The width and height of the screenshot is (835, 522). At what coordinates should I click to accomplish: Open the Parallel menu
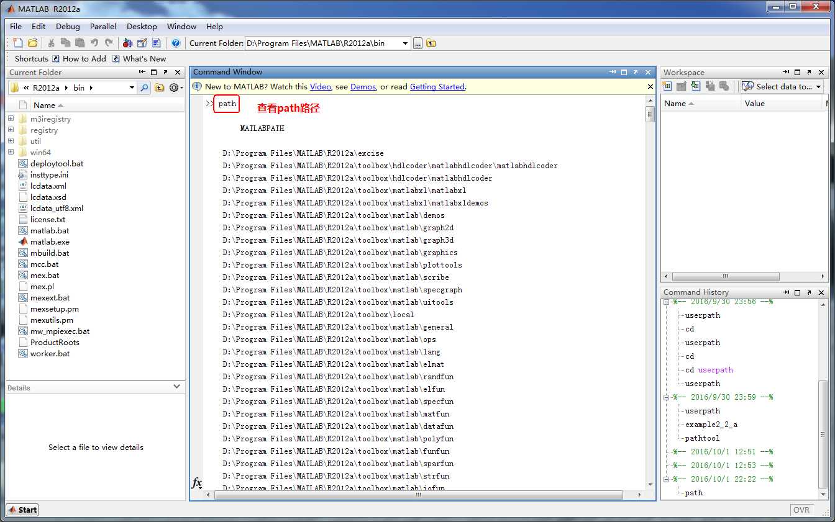click(103, 26)
